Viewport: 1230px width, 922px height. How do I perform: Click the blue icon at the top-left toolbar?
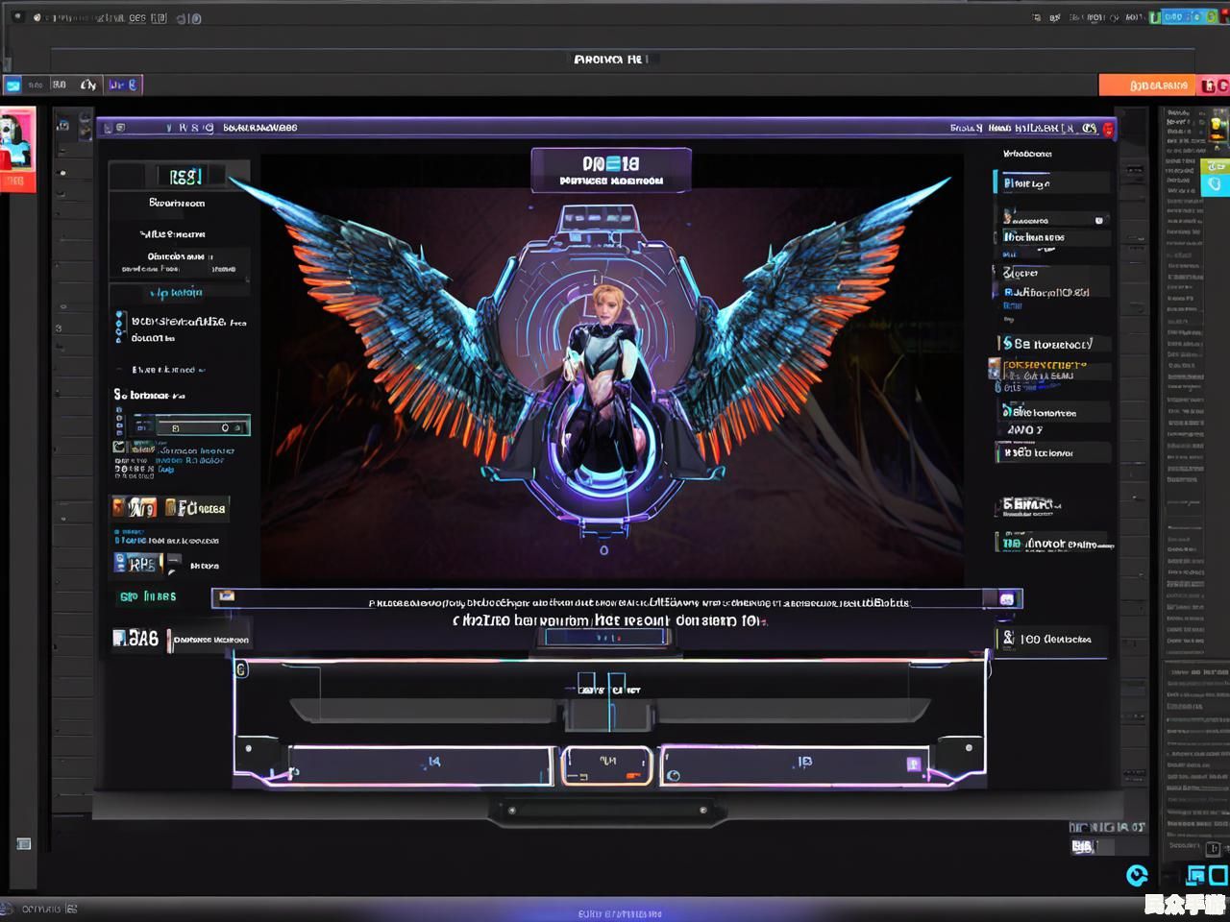point(13,85)
